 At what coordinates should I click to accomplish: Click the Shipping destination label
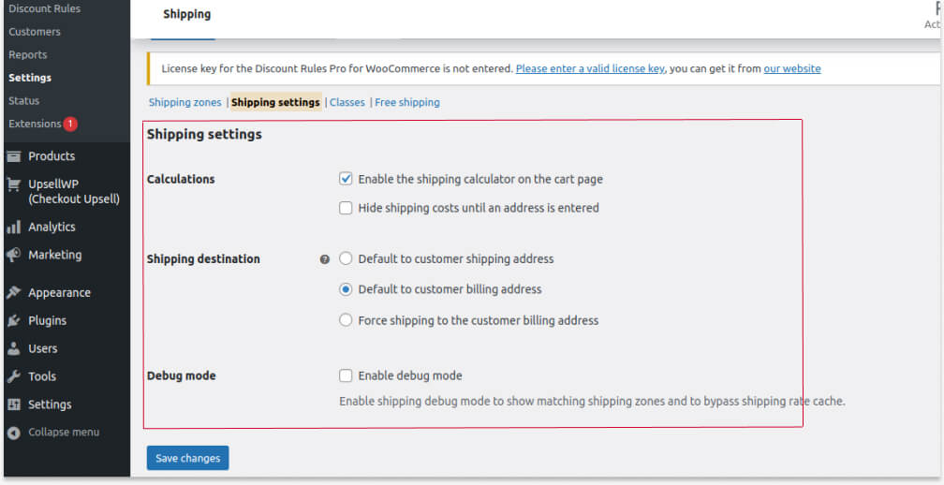tap(203, 259)
